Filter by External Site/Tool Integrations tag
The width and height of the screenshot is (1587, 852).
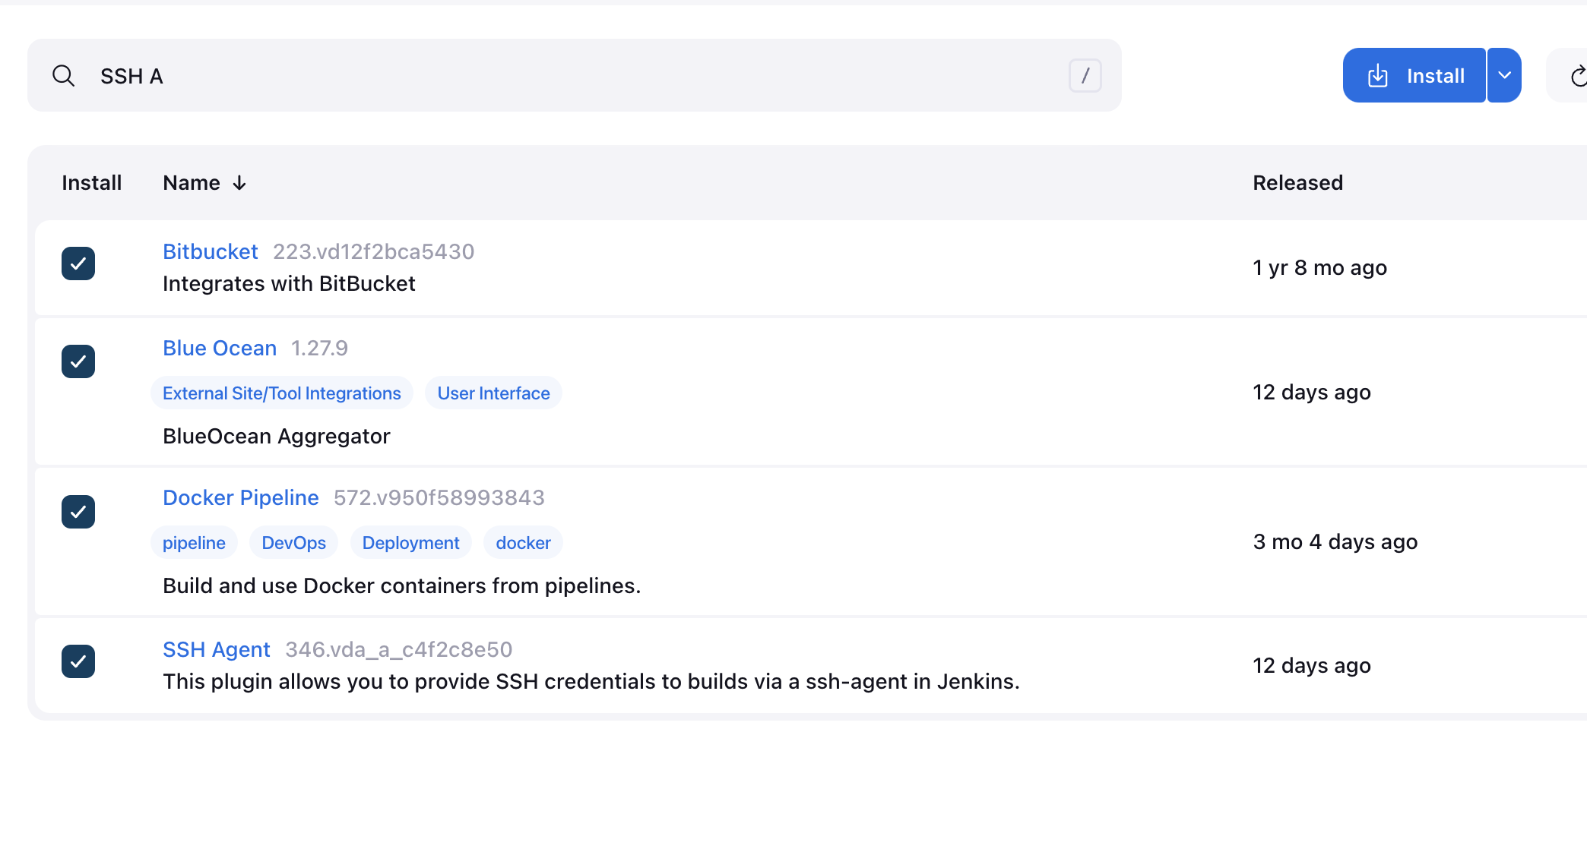click(x=282, y=393)
